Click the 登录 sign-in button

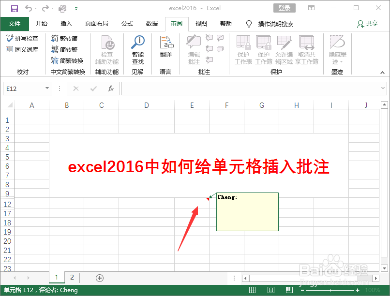tap(285, 8)
